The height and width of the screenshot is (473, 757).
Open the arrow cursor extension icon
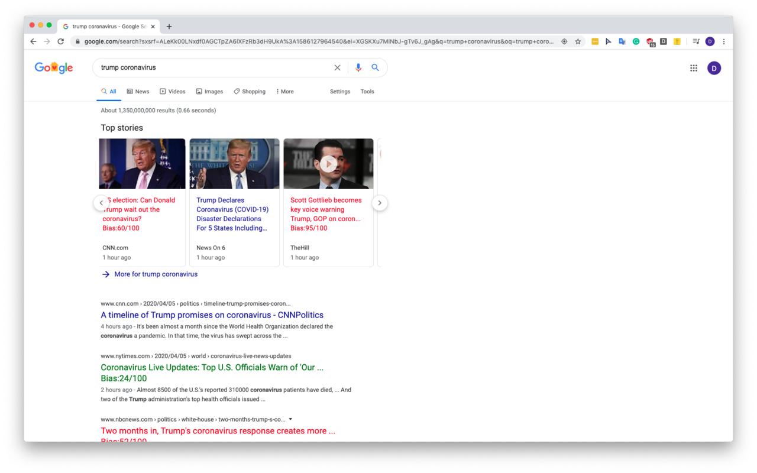pos(609,41)
